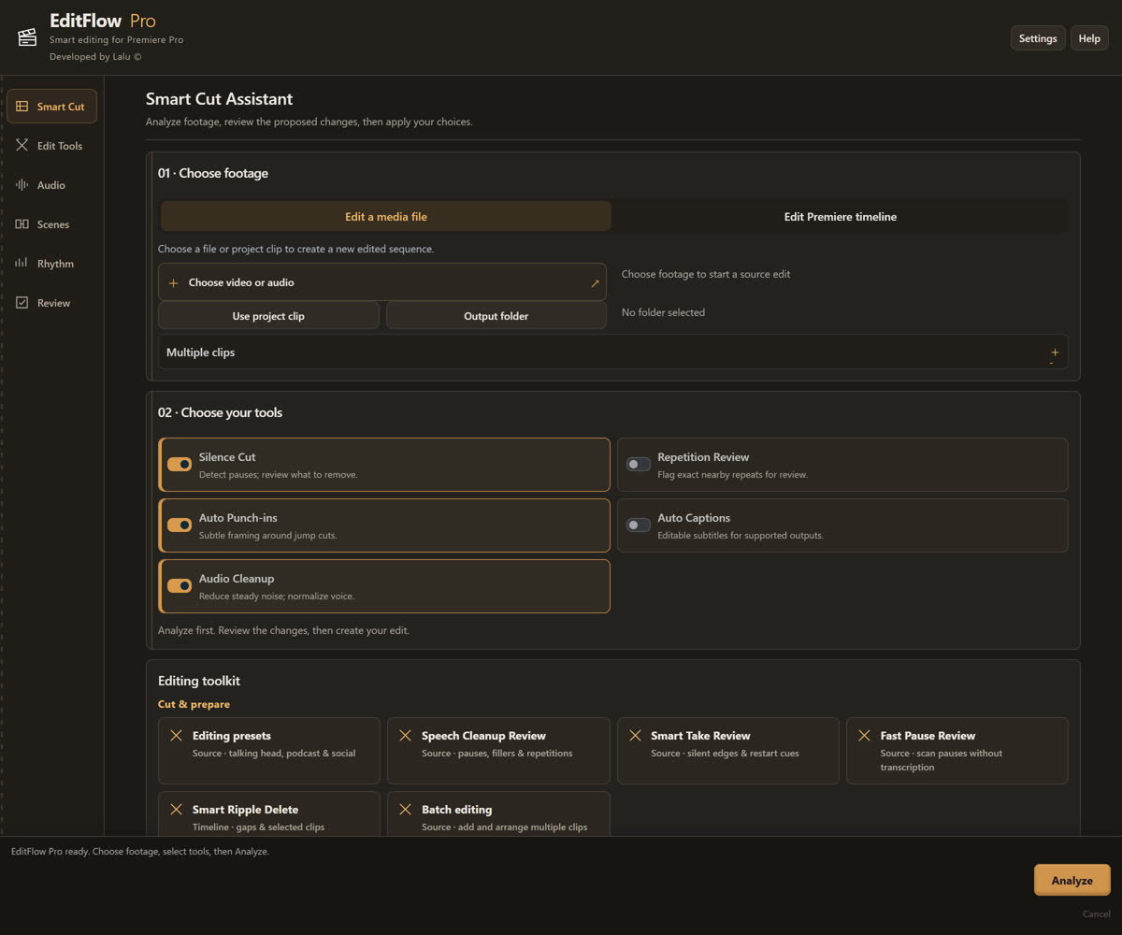Switch to the Edit a media file tab

(x=386, y=216)
